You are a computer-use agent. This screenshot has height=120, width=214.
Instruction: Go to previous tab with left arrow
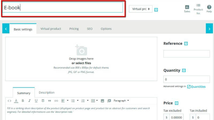click(x=6, y=29)
